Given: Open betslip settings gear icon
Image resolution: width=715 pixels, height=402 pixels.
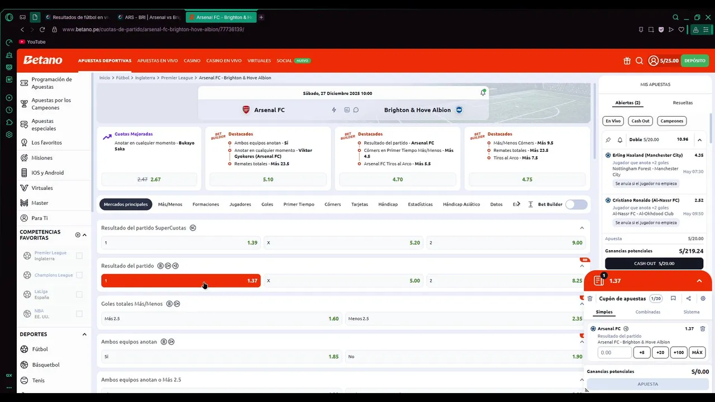Looking at the screenshot, I should (x=703, y=299).
